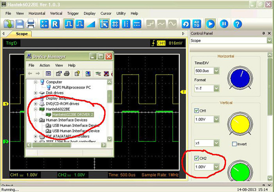Select the cross cursor toolbar icon

pos(115,24)
